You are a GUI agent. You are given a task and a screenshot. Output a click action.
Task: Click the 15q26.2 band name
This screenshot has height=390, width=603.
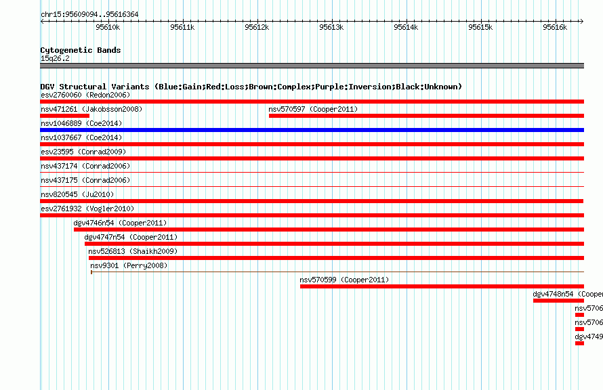click(55, 58)
